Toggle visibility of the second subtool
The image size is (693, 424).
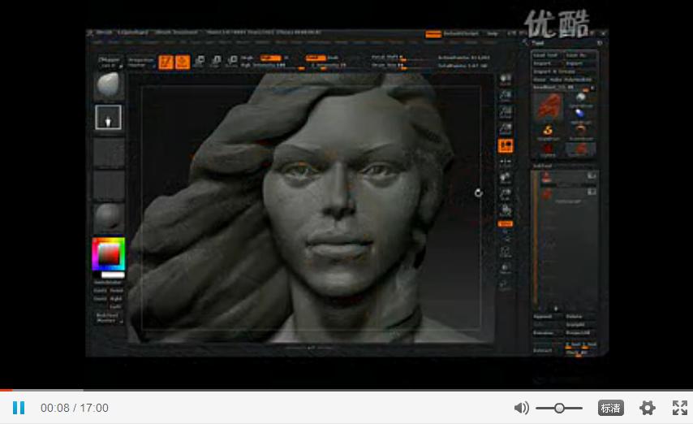(x=592, y=192)
